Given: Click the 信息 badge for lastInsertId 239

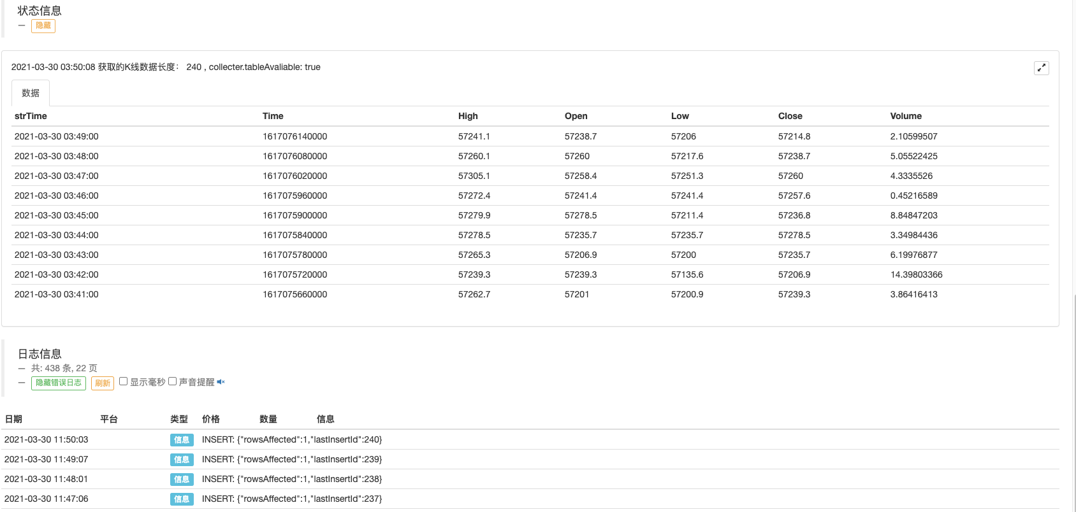Looking at the screenshot, I should click(x=182, y=460).
